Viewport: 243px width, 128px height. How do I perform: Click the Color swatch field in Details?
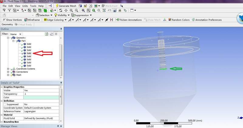(x=41, y=97)
